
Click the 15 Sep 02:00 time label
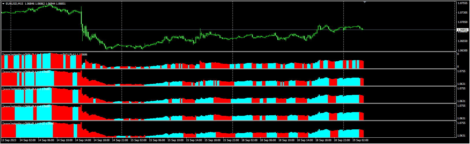[x=138, y=141]
